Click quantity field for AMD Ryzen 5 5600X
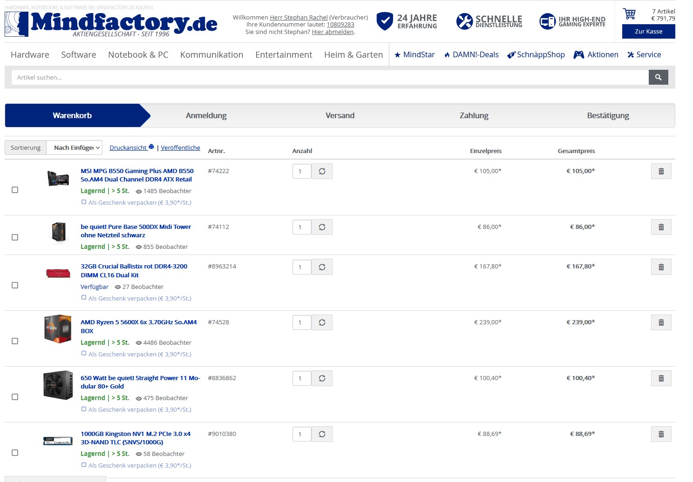The height and width of the screenshot is (482, 693). tap(302, 322)
